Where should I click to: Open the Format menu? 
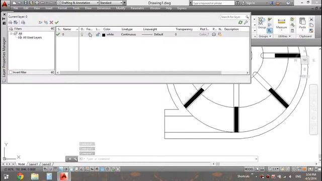tap(62, 8)
